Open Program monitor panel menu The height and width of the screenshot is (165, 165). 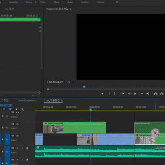pyautogui.click(x=71, y=9)
